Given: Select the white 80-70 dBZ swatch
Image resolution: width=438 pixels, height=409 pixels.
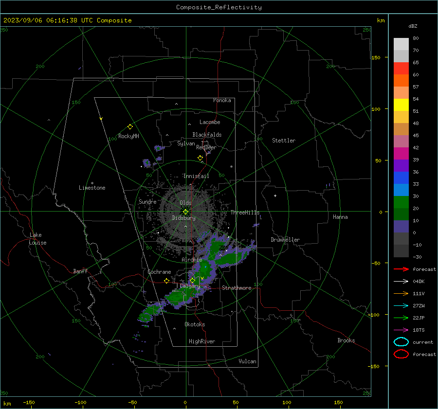Looking at the screenshot, I should (x=401, y=44).
